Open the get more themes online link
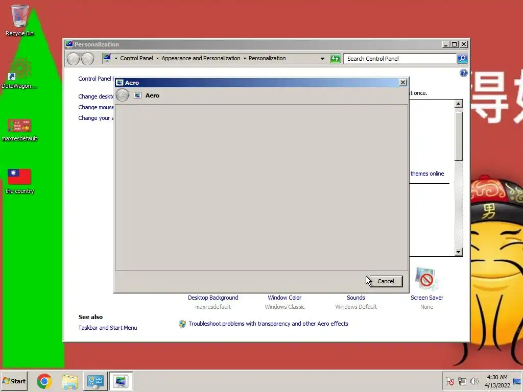This screenshot has height=392, width=523. pyautogui.click(x=427, y=174)
